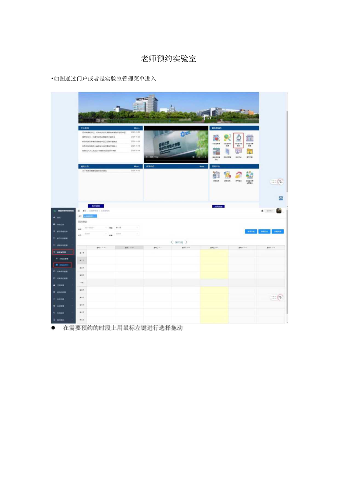Open the yellow folder download service icon

[x=250, y=152]
